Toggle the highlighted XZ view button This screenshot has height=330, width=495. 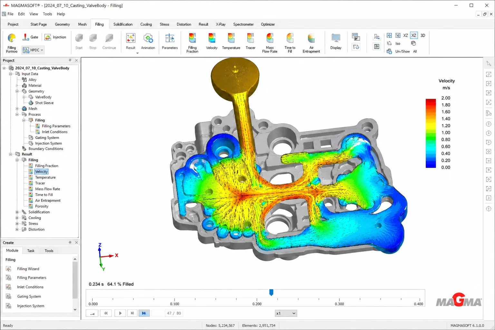click(x=414, y=35)
